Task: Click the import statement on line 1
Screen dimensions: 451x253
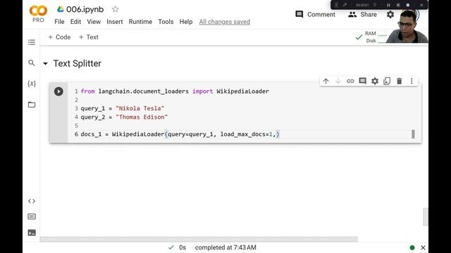Action: click(x=175, y=91)
